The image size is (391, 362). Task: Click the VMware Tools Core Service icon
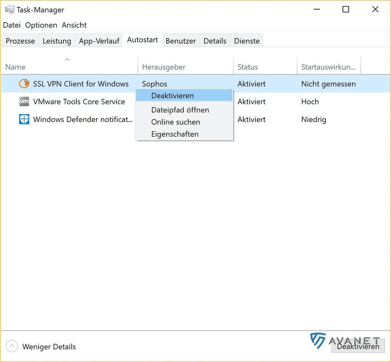[x=24, y=101]
